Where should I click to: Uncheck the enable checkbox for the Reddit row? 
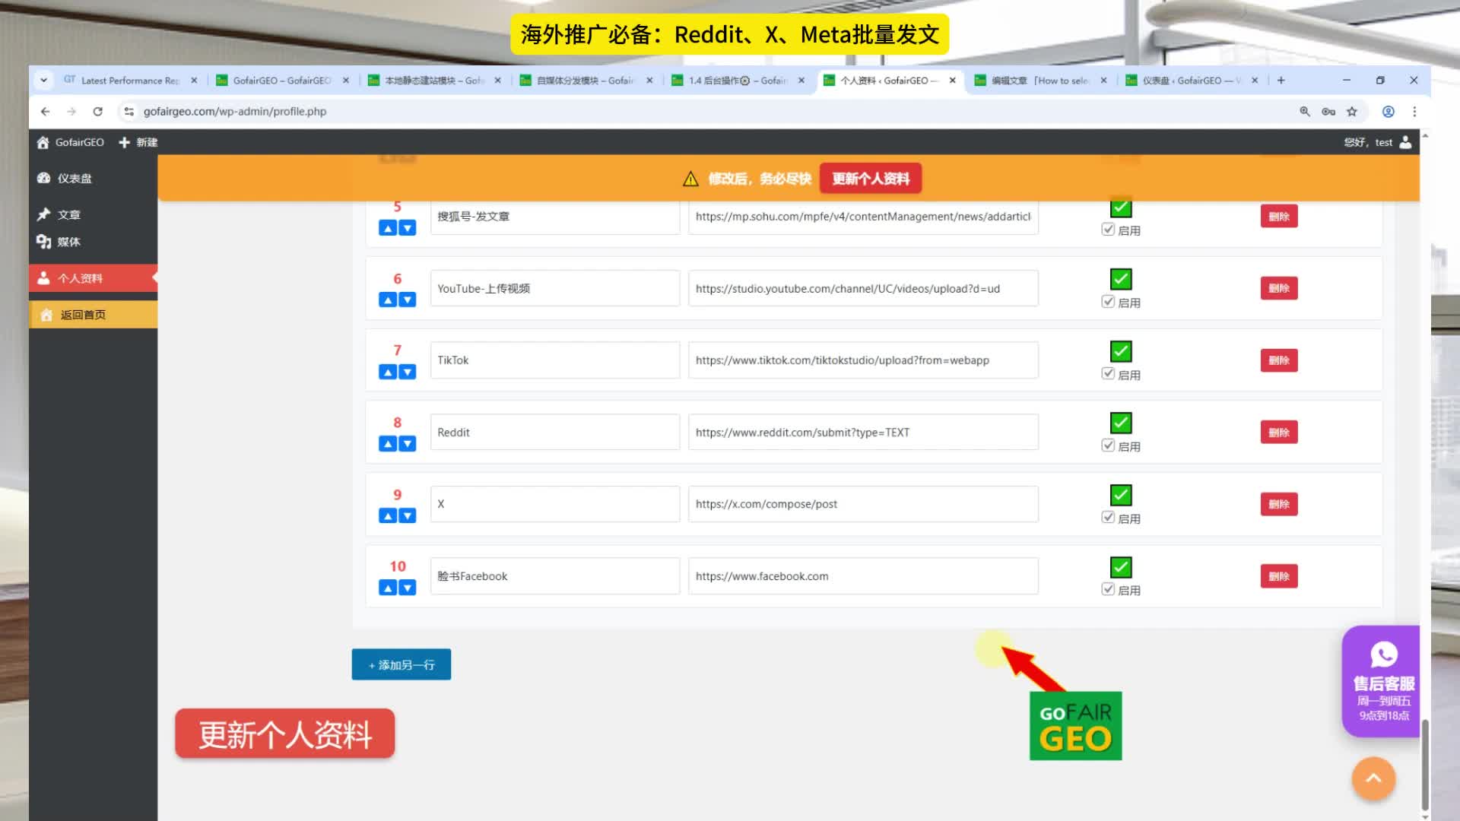click(1108, 445)
